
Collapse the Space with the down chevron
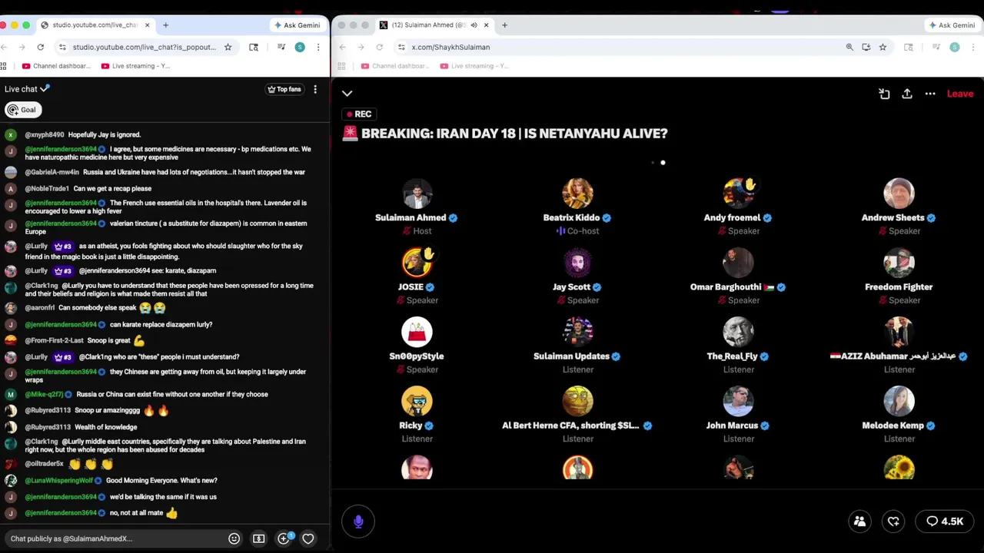point(347,94)
